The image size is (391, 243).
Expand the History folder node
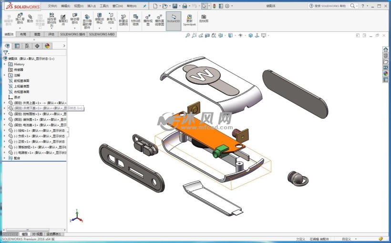pos(4,64)
